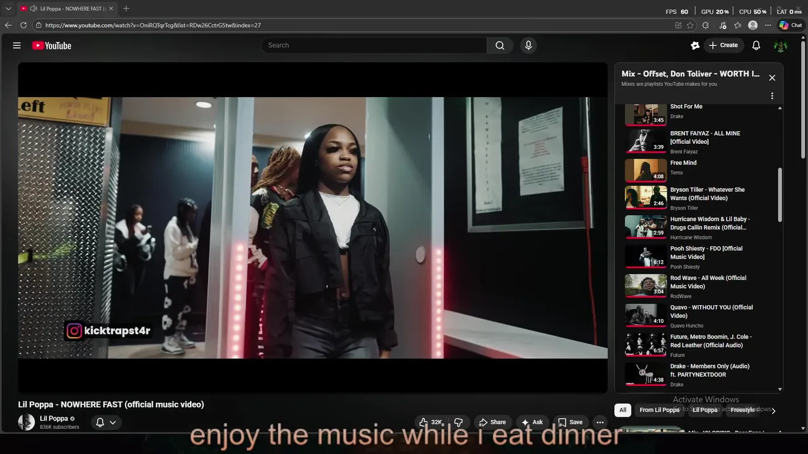
Task: Click the video player to pause
Action: click(x=312, y=228)
